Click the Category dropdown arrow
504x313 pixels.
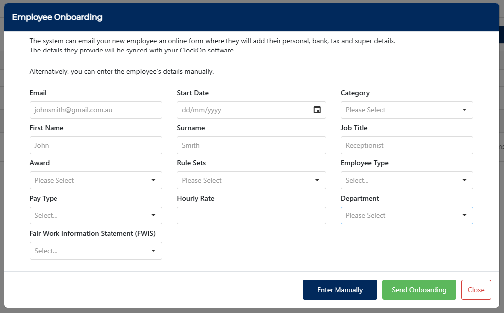tap(464, 110)
